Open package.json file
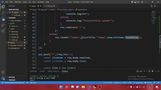 coord(15,48)
